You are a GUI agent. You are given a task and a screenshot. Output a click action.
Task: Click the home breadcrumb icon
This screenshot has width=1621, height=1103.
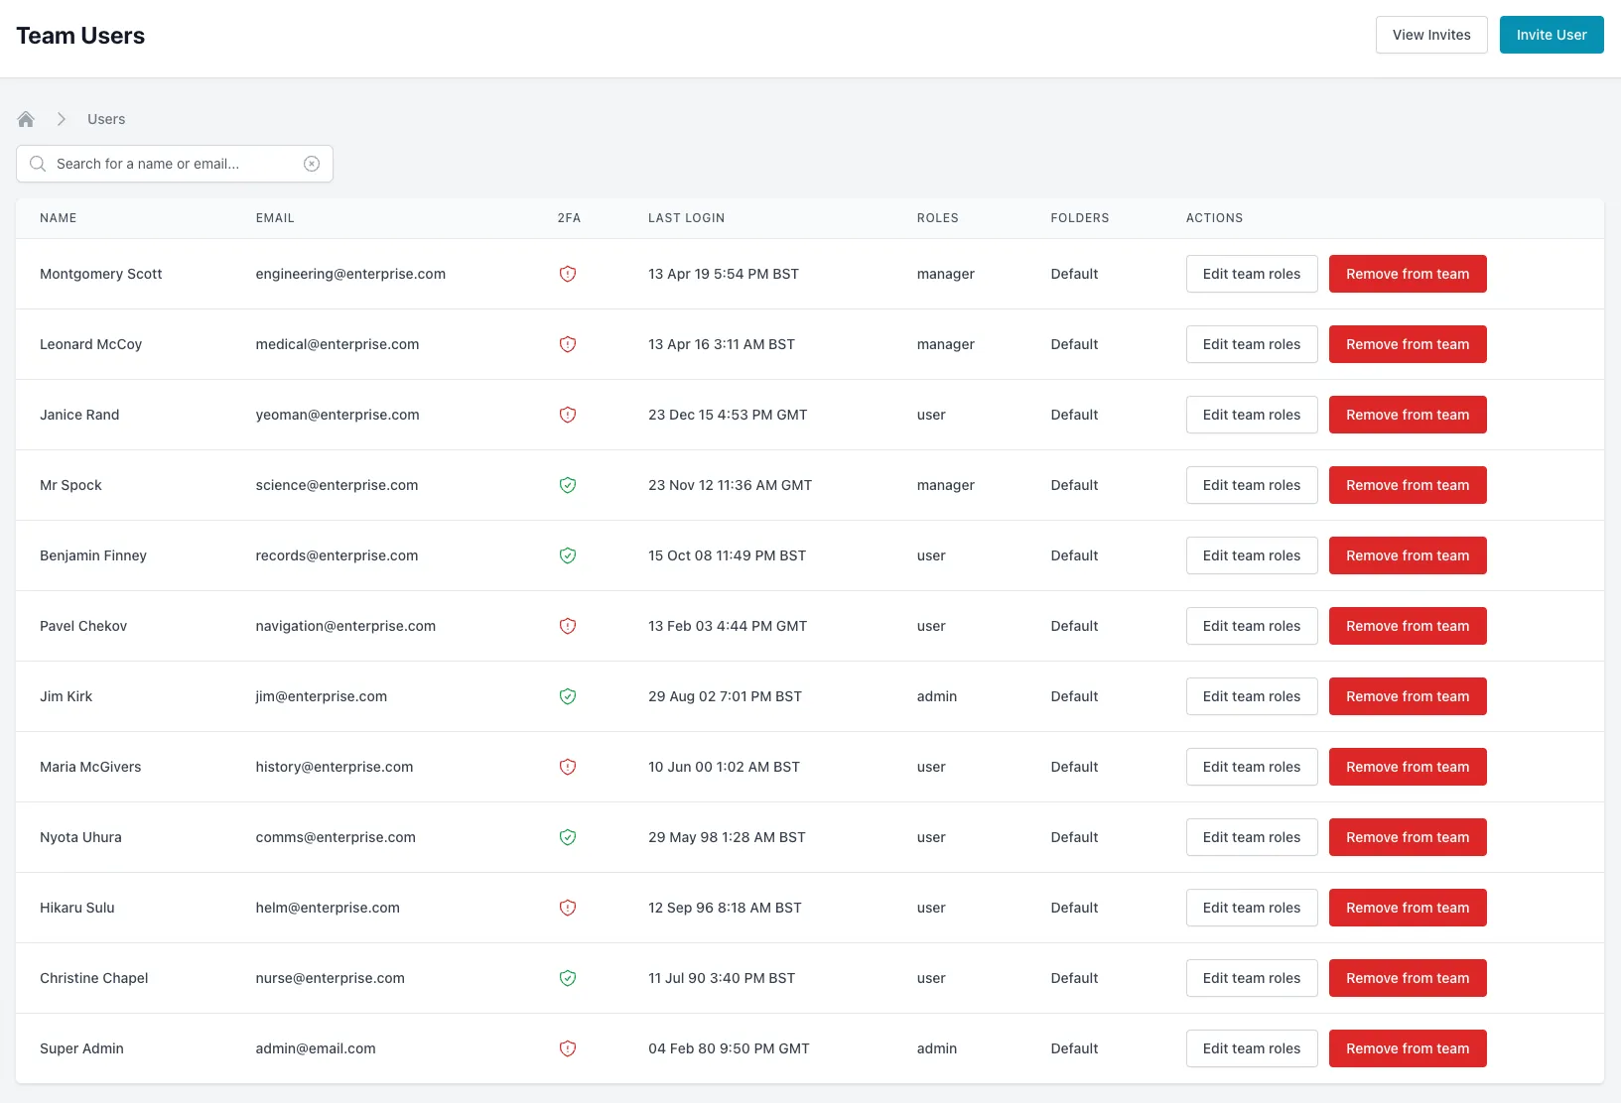point(26,119)
